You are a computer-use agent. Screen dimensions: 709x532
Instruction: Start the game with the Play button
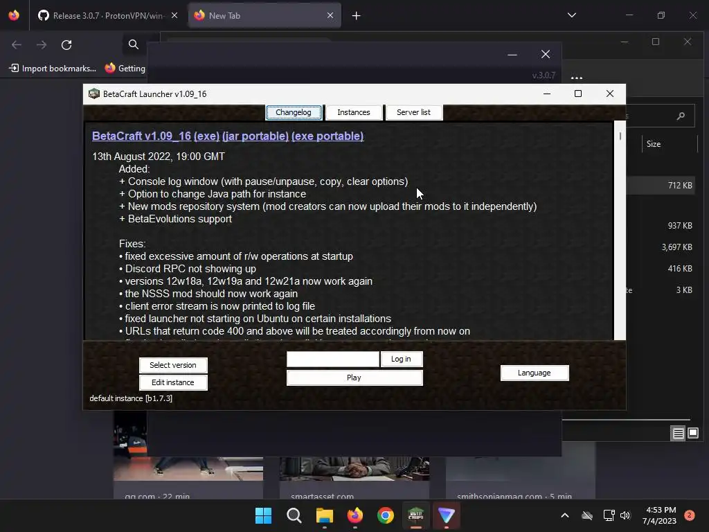[x=354, y=378]
